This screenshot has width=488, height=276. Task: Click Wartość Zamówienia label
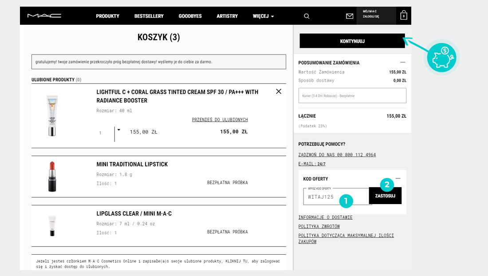click(x=321, y=72)
